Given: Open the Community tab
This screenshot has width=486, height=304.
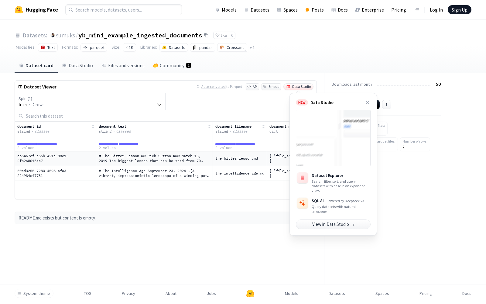Looking at the screenshot, I should point(172,66).
